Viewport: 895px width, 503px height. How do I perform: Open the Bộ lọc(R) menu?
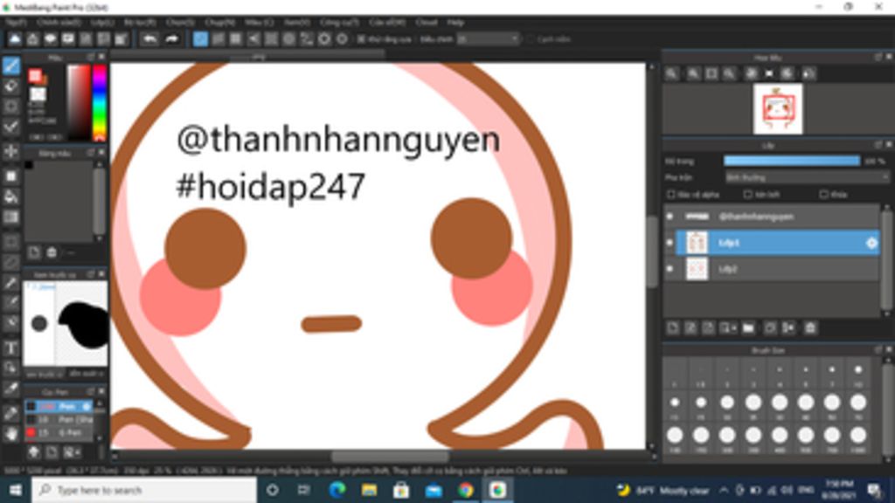[140, 22]
